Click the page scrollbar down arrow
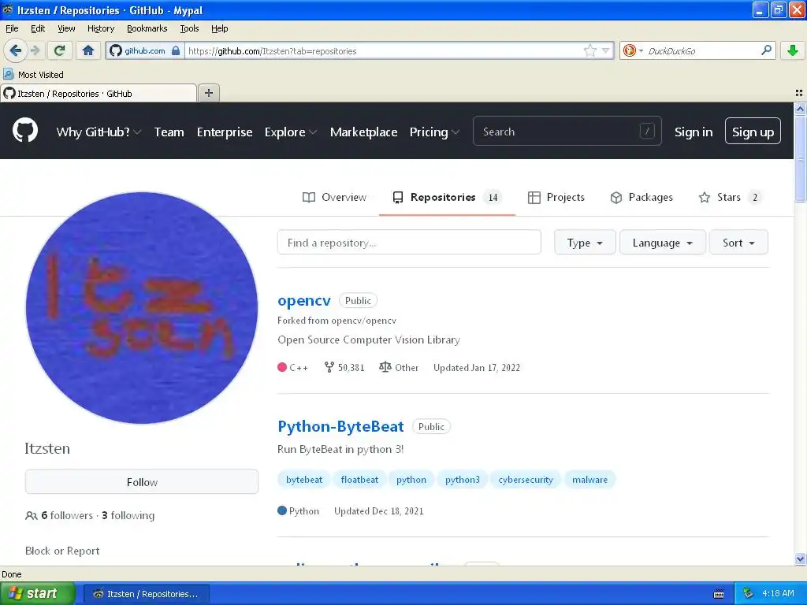 (x=800, y=559)
